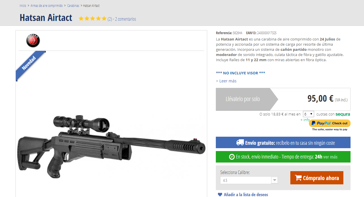Image resolution: width=364 pixels, height=197 pixels.
Task: Click the clock icon in stock banner
Action: coord(232,157)
